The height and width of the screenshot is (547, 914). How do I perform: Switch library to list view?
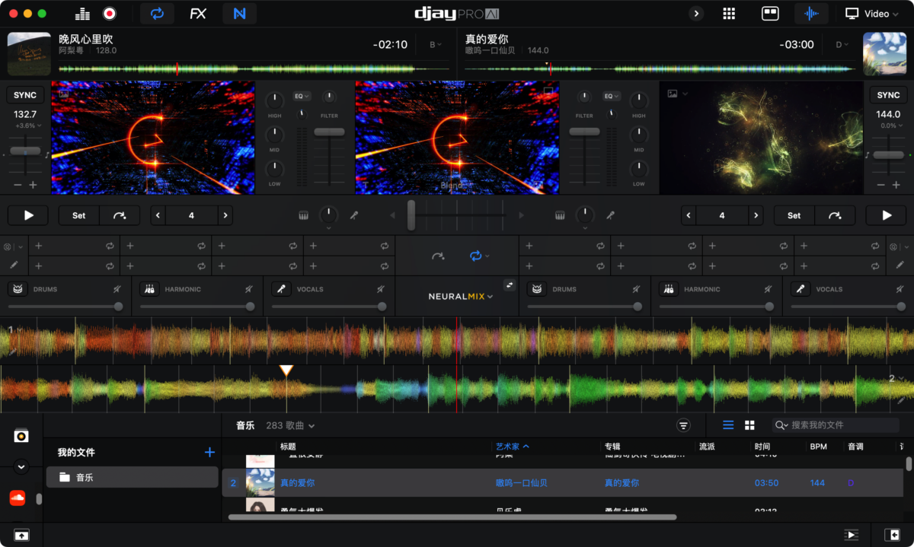tap(728, 425)
